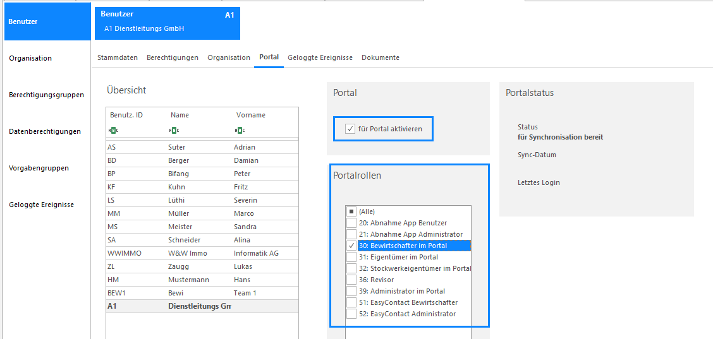
Task: Select user row MM Müller Marco
Action: tap(202, 213)
